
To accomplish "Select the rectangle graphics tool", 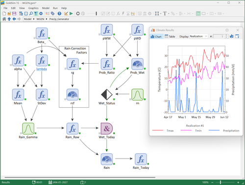I will [x=157, y=14].
